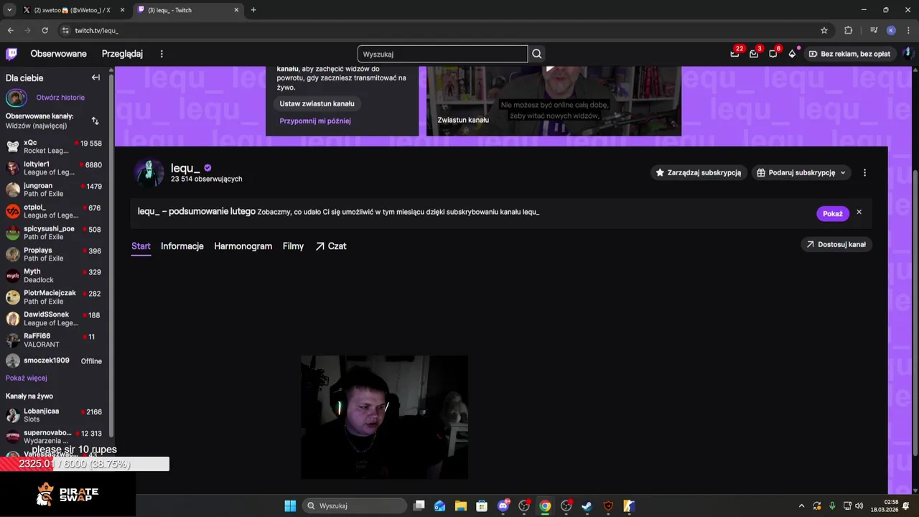Open Chrome media control icon
919x517 pixels.
[874, 30]
